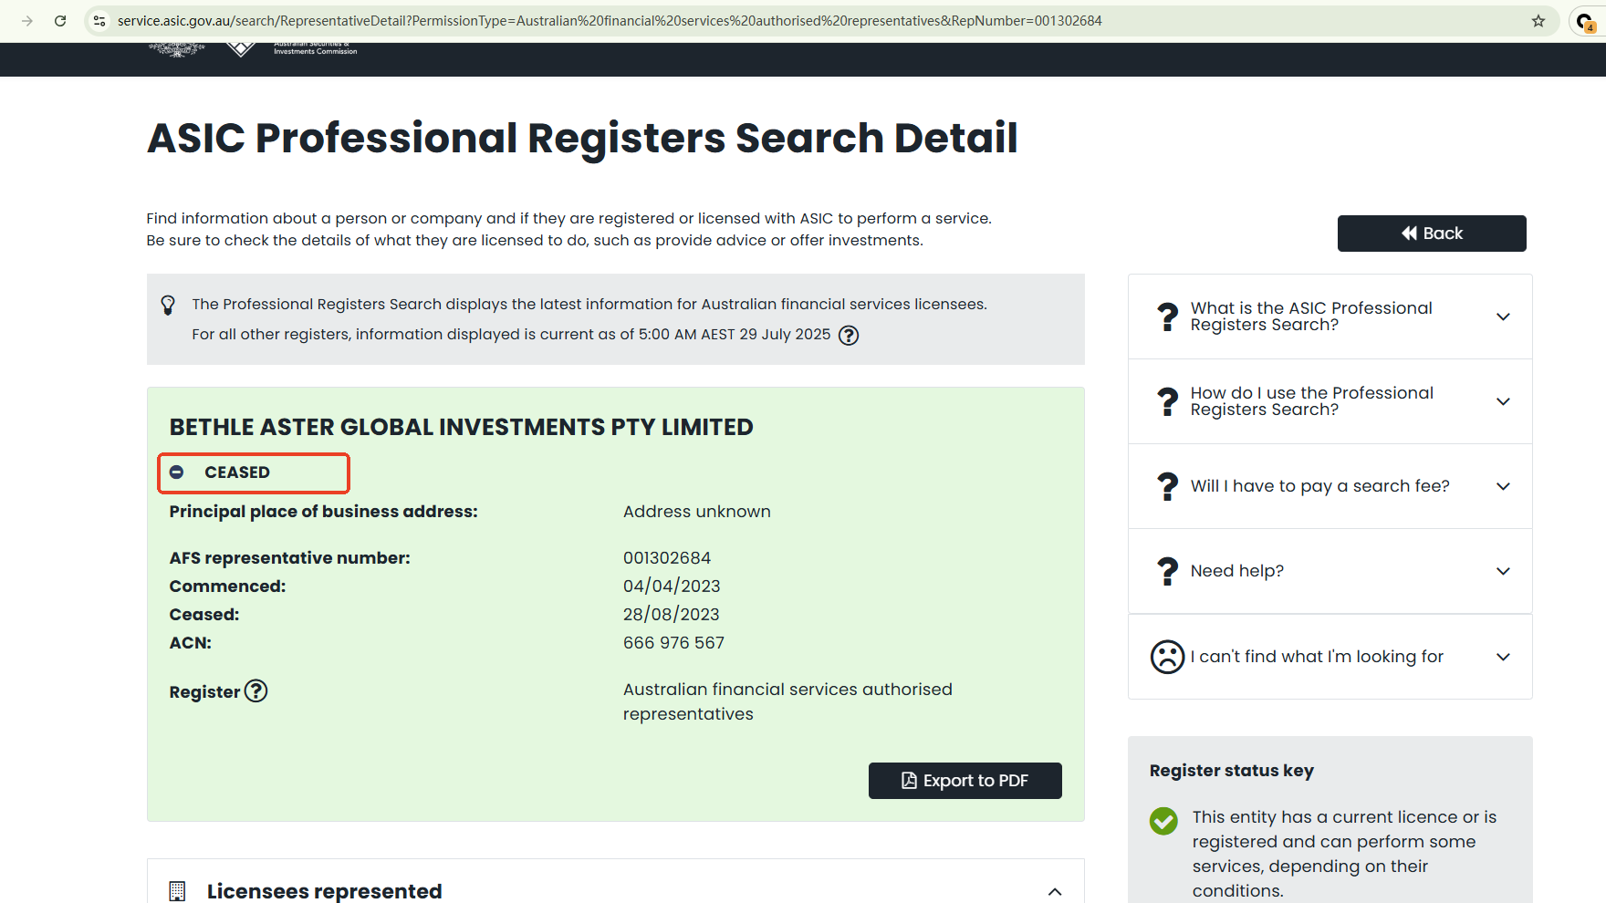
Task: Click the question mark icon next to Register
Action: point(256,691)
